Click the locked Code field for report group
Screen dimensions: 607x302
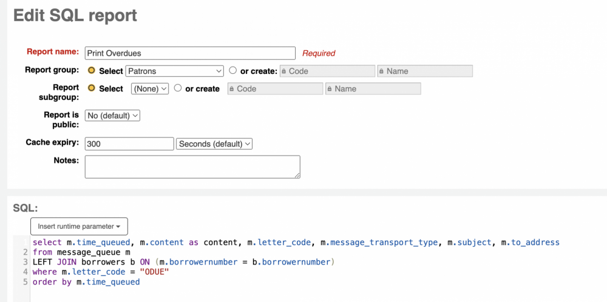[x=328, y=71]
